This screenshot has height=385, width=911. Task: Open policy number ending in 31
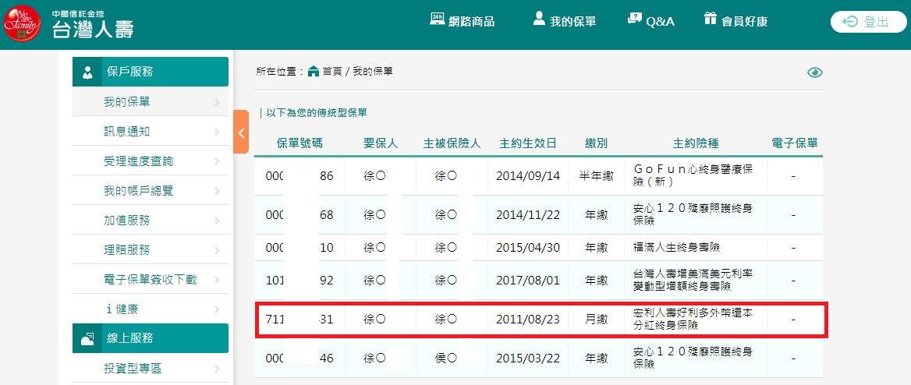pyautogui.click(x=300, y=320)
